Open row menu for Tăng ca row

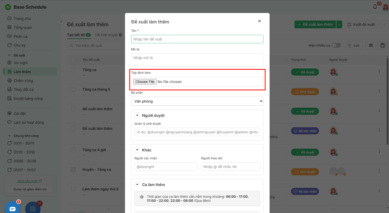[x=379, y=71]
